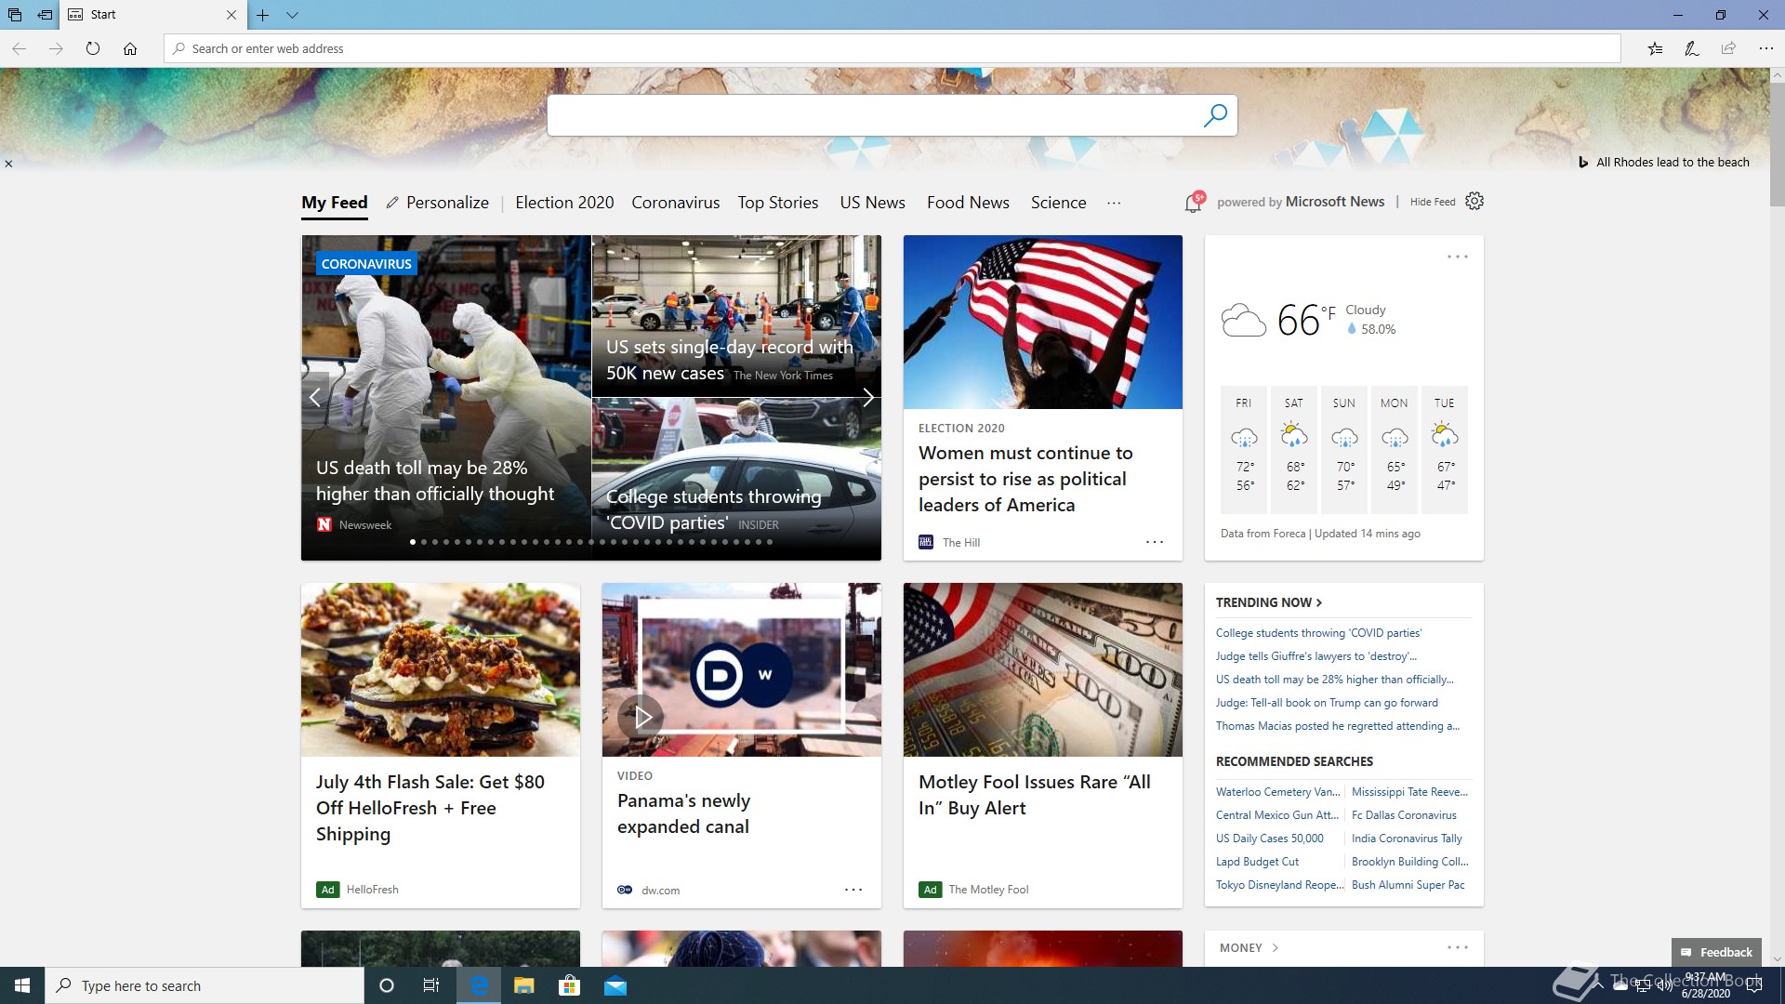The image size is (1785, 1004).
Task: Open the notifications bell icon
Action: 1194,202
